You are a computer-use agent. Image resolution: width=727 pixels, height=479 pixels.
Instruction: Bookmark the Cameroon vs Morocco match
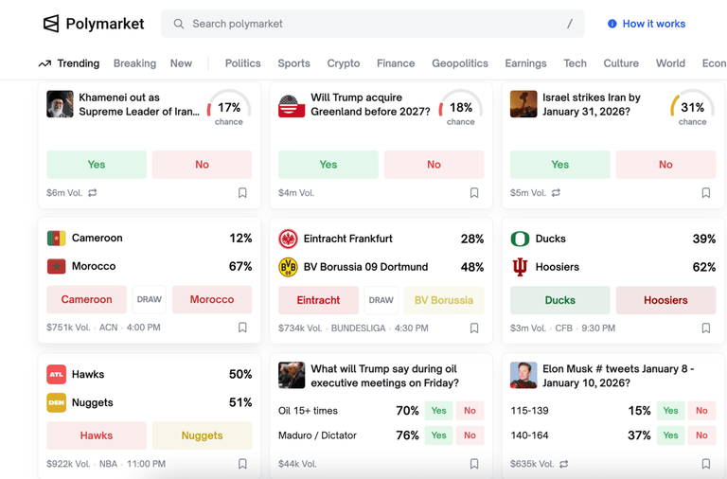pyautogui.click(x=242, y=328)
